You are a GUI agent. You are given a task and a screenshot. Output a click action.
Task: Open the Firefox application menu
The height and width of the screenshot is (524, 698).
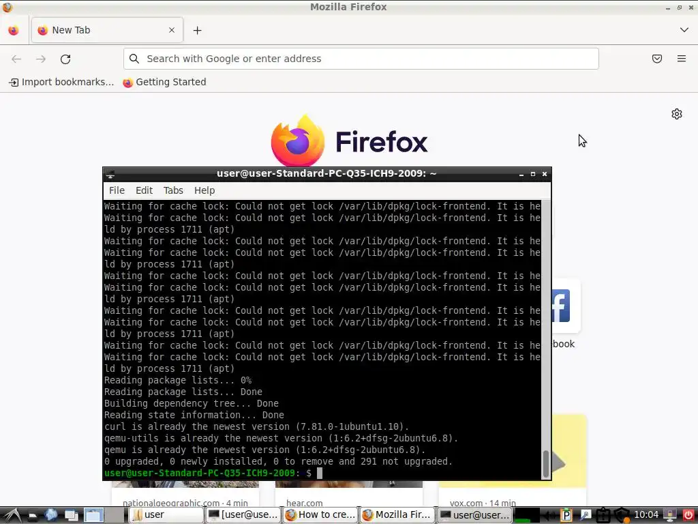pyautogui.click(x=682, y=59)
